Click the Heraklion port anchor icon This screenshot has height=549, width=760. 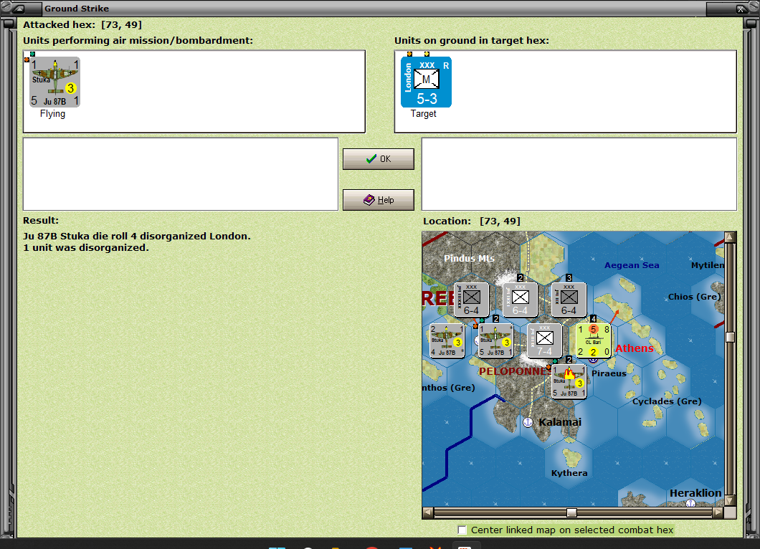click(x=690, y=503)
